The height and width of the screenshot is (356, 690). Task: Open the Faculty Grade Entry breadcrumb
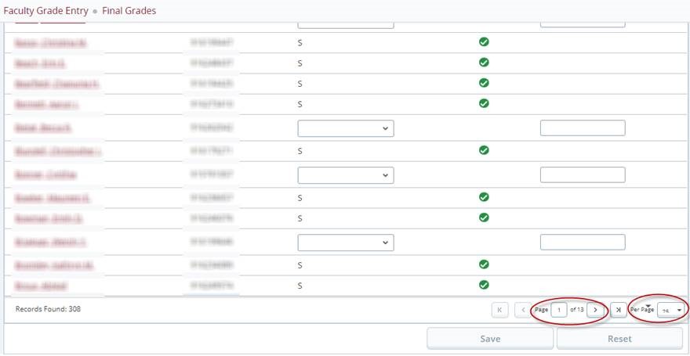tap(45, 11)
